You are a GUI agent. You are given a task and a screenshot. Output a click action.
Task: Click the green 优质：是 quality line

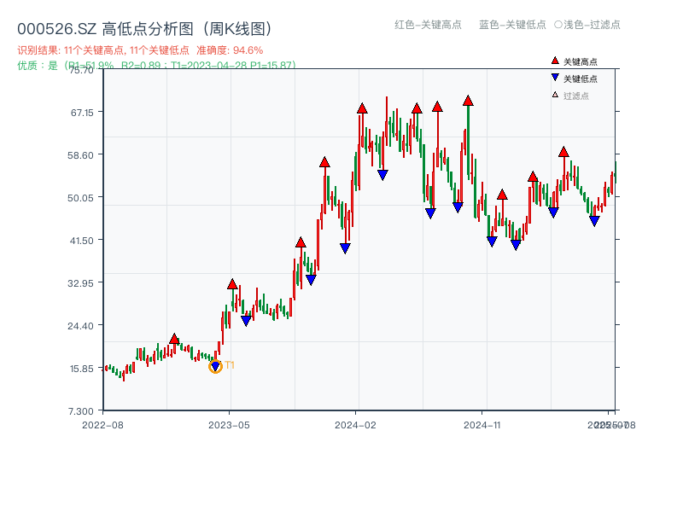156,66
